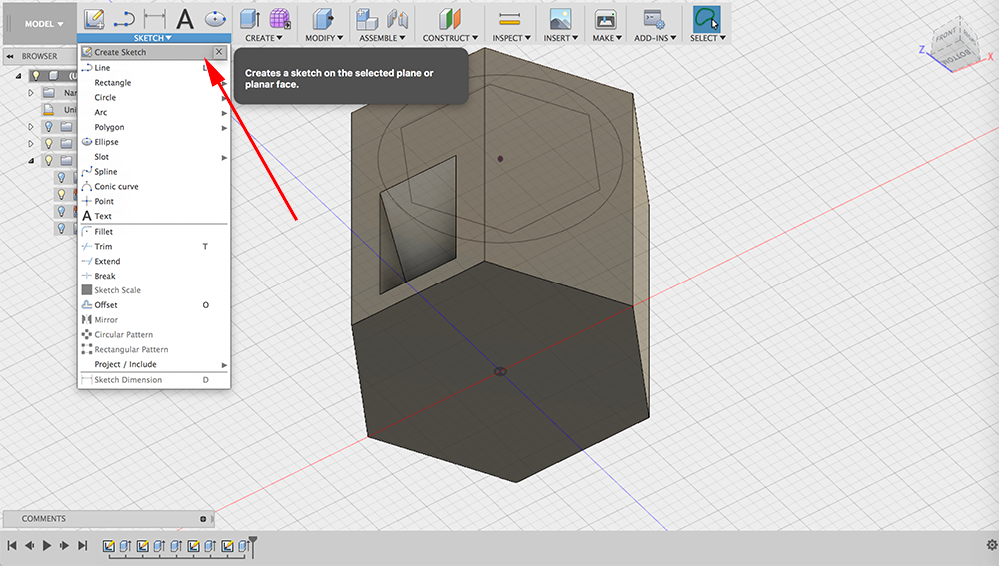This screenshot has width=999, height=566.
Task: Open the CONSTRUCT dropdown menu
Action: tap(450, 38)
